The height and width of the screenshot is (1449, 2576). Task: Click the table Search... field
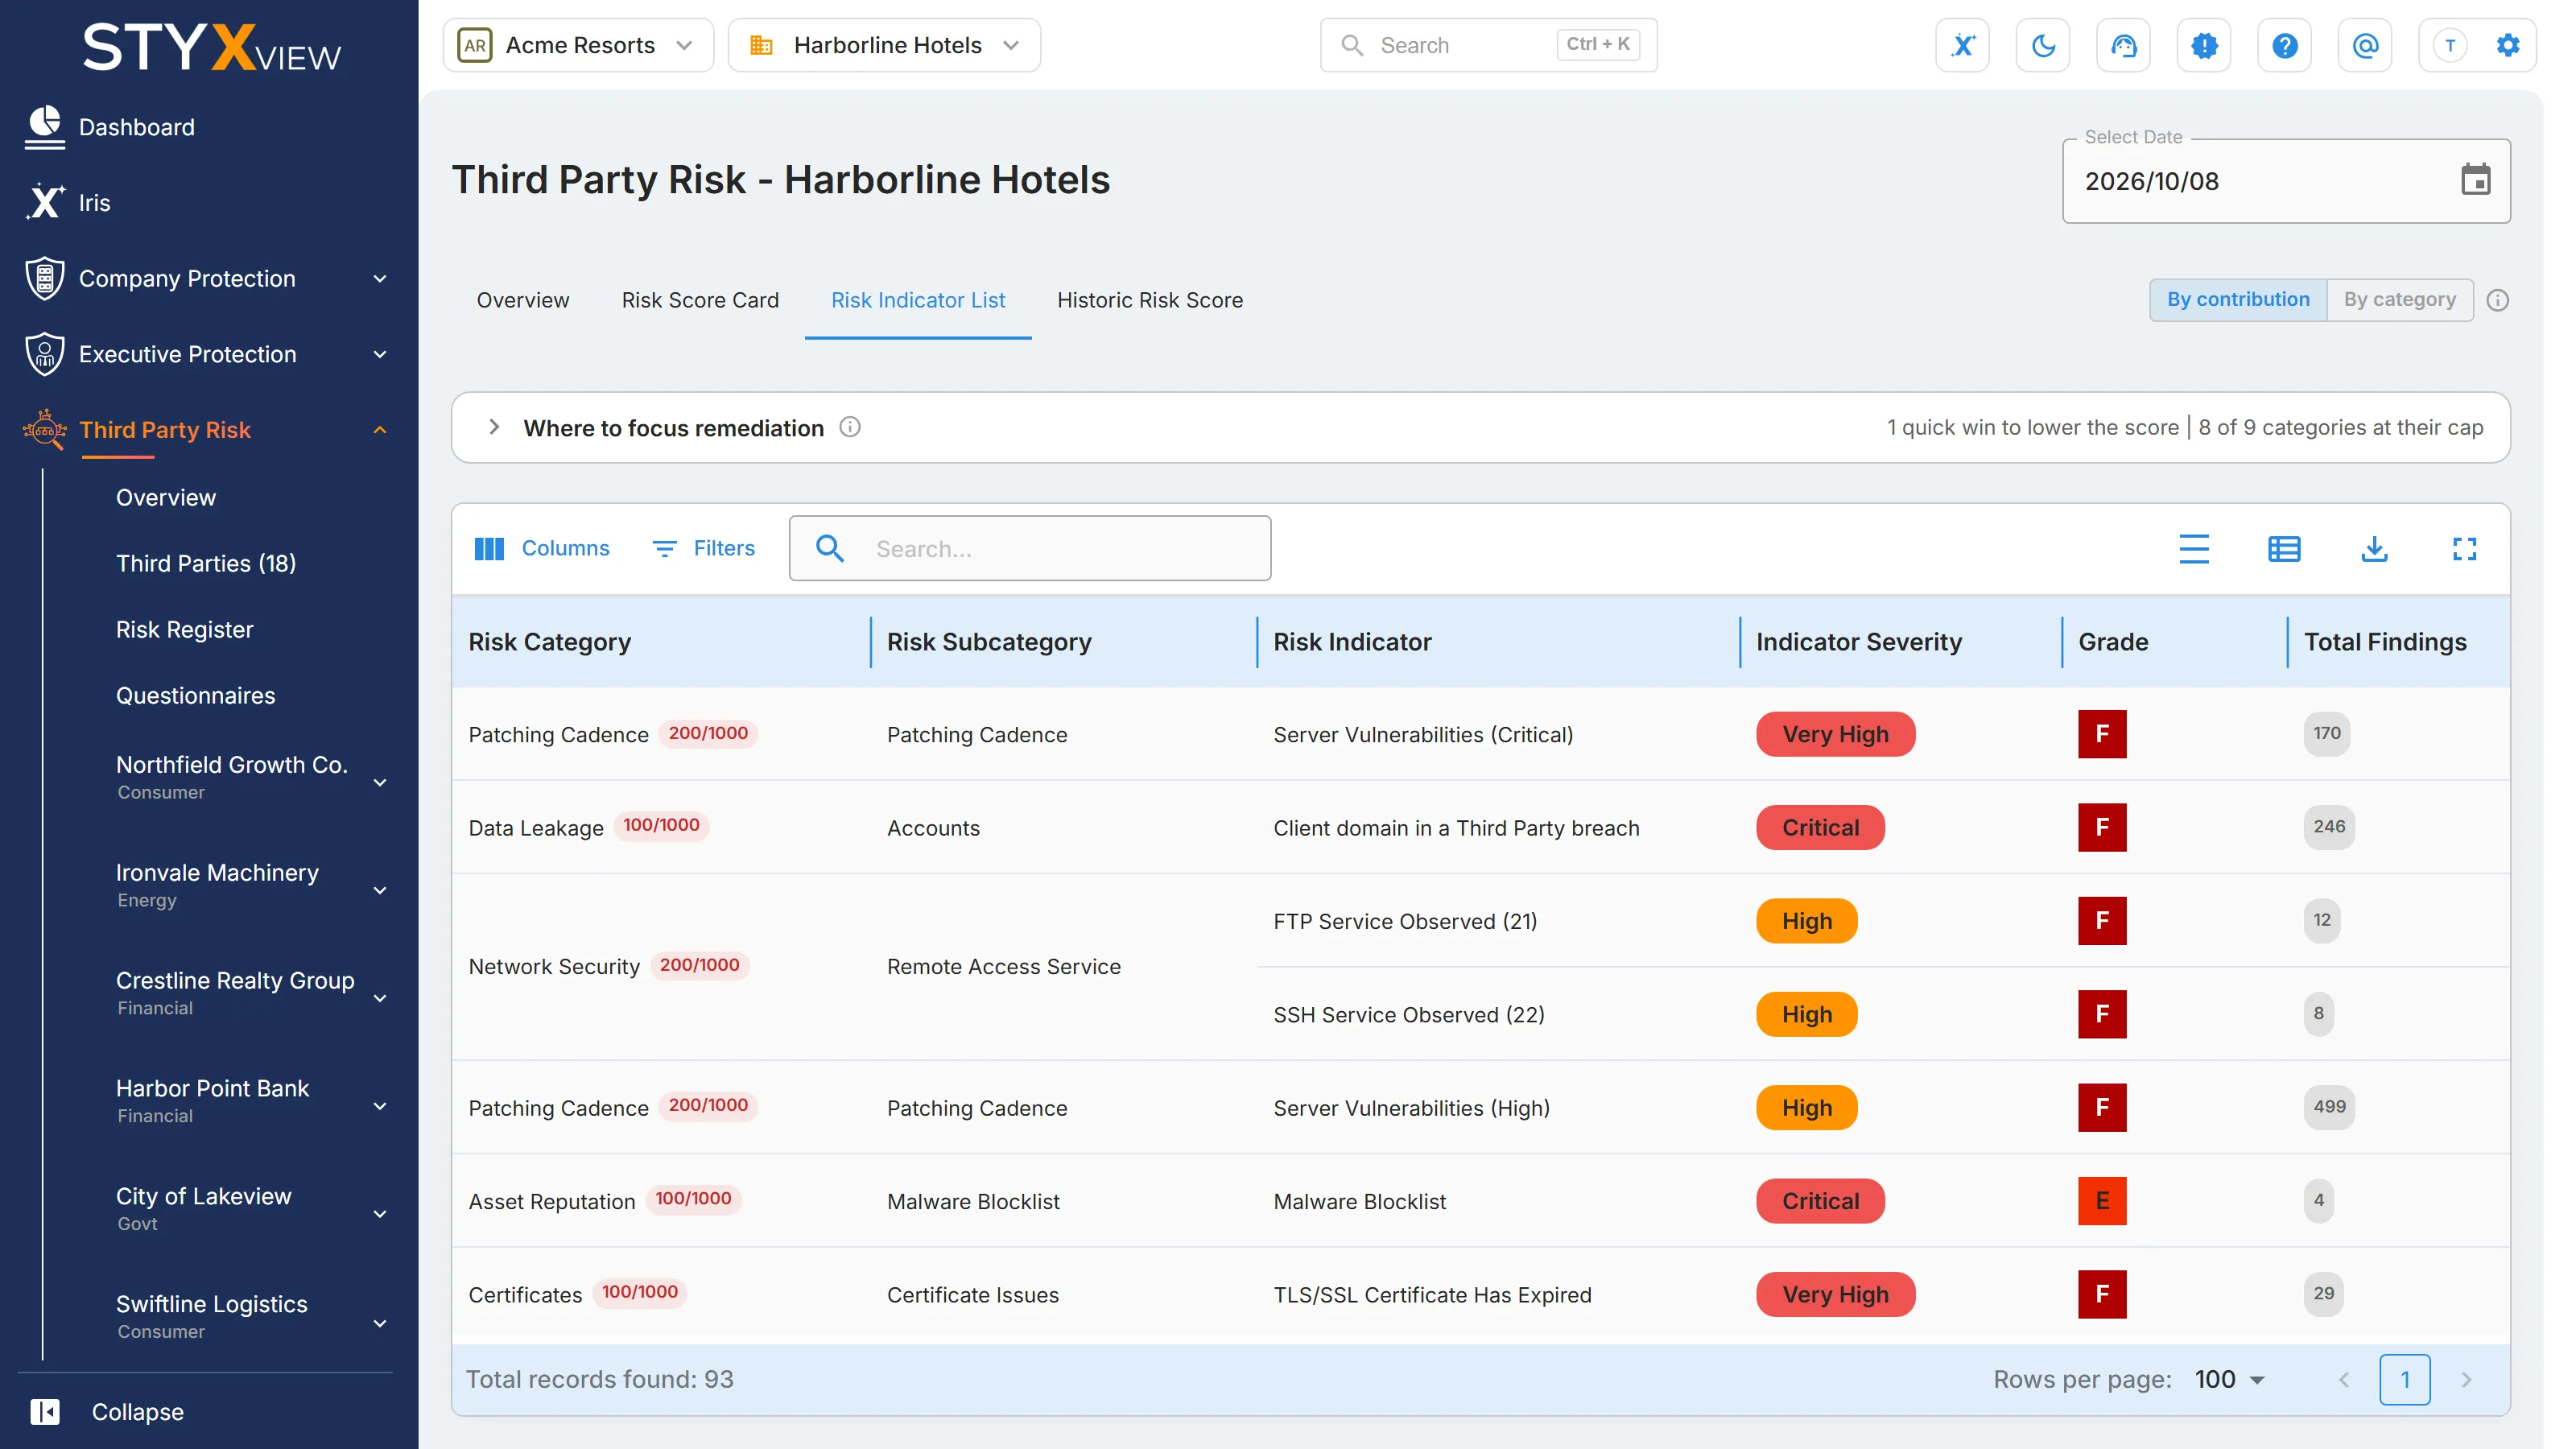(x=1030, y=548)
